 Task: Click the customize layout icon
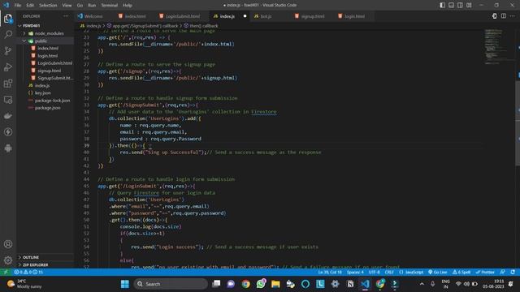(469, 5)
